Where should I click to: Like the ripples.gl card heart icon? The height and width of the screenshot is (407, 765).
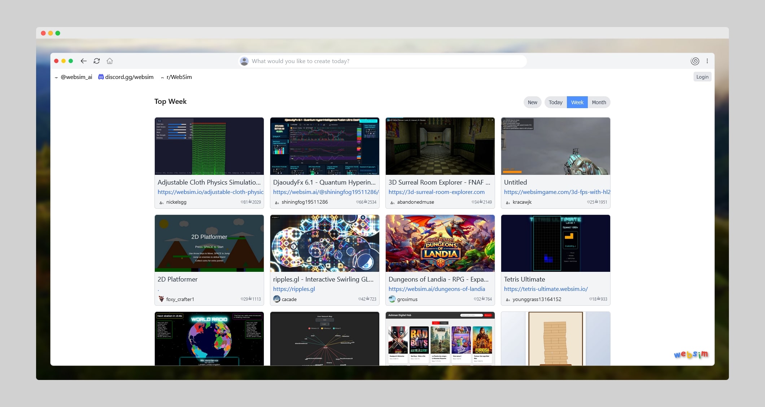pos(360,299)
